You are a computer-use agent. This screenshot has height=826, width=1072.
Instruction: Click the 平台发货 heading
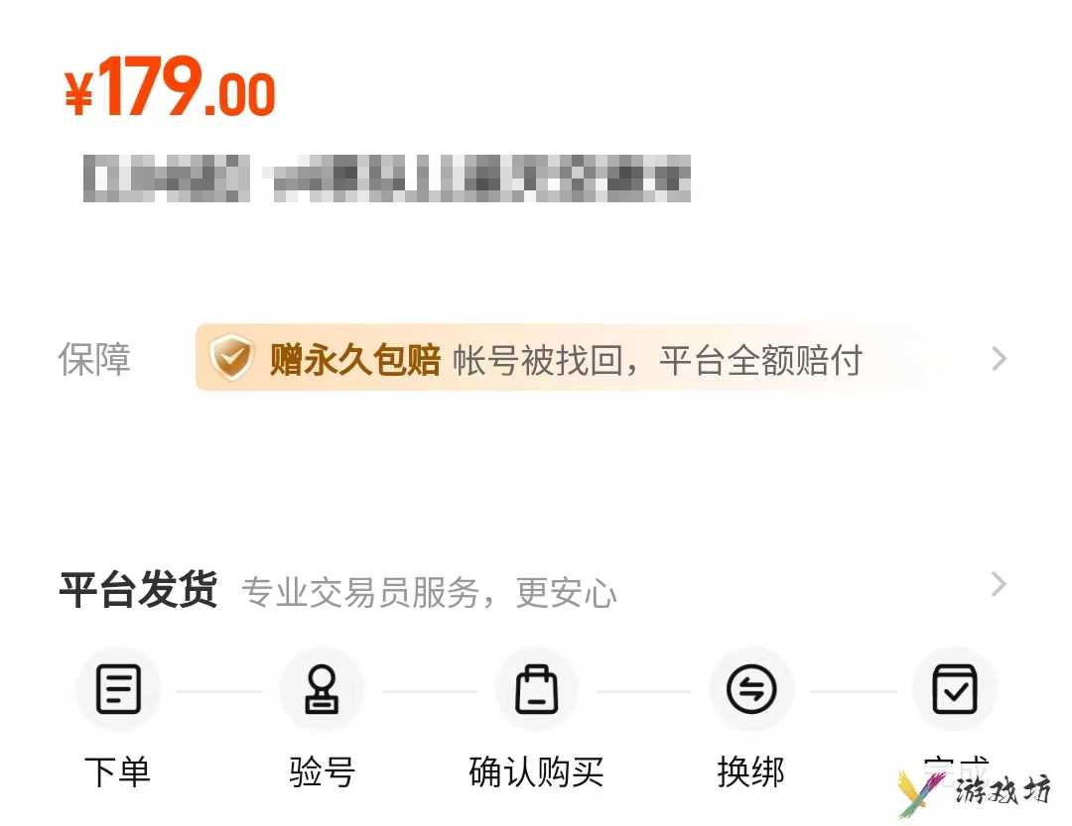(x=139, y=589)
